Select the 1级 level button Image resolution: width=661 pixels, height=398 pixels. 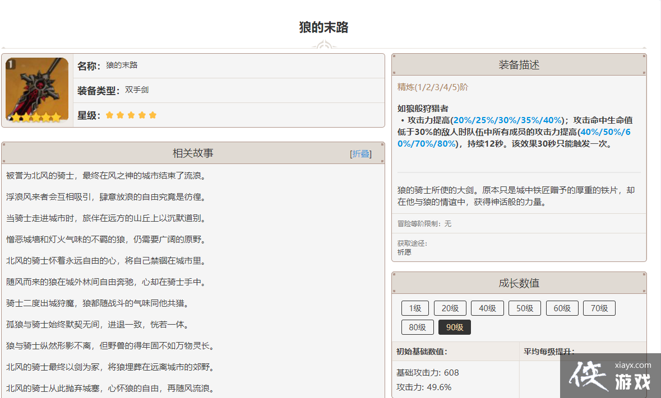pyautogui.click(x=415, y=308)
